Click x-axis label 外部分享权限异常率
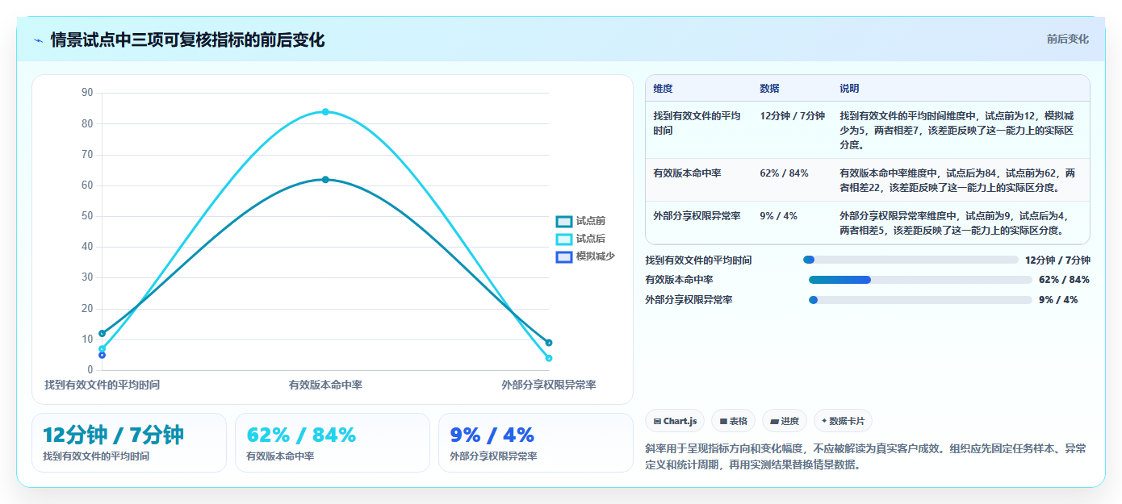The width and height of the screenshot is (1122, 504). point(549,385)
